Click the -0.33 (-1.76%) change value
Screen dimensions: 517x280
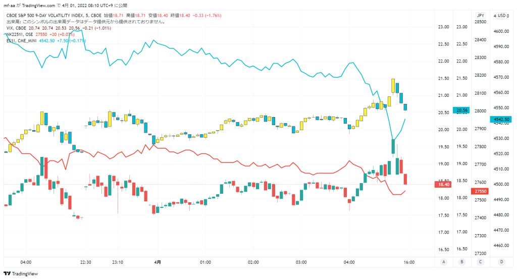(206, 16)
